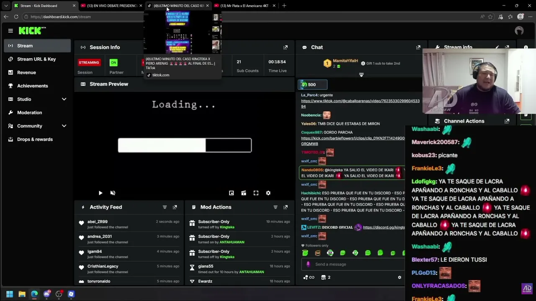Reload the browser page

pyautogui.click(x=16, y=17)
